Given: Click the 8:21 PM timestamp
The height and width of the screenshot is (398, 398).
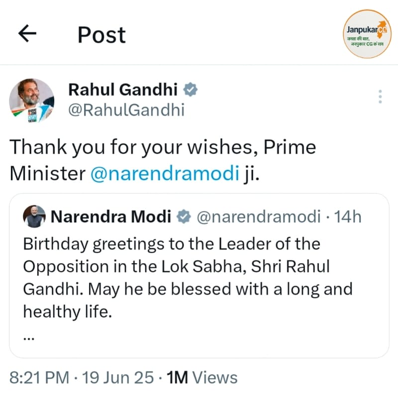Looking at the screenshot, I should 39,378.
